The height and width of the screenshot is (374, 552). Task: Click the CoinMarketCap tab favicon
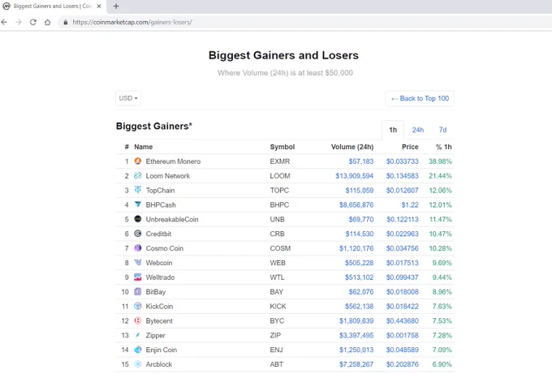tap(6, 6)
